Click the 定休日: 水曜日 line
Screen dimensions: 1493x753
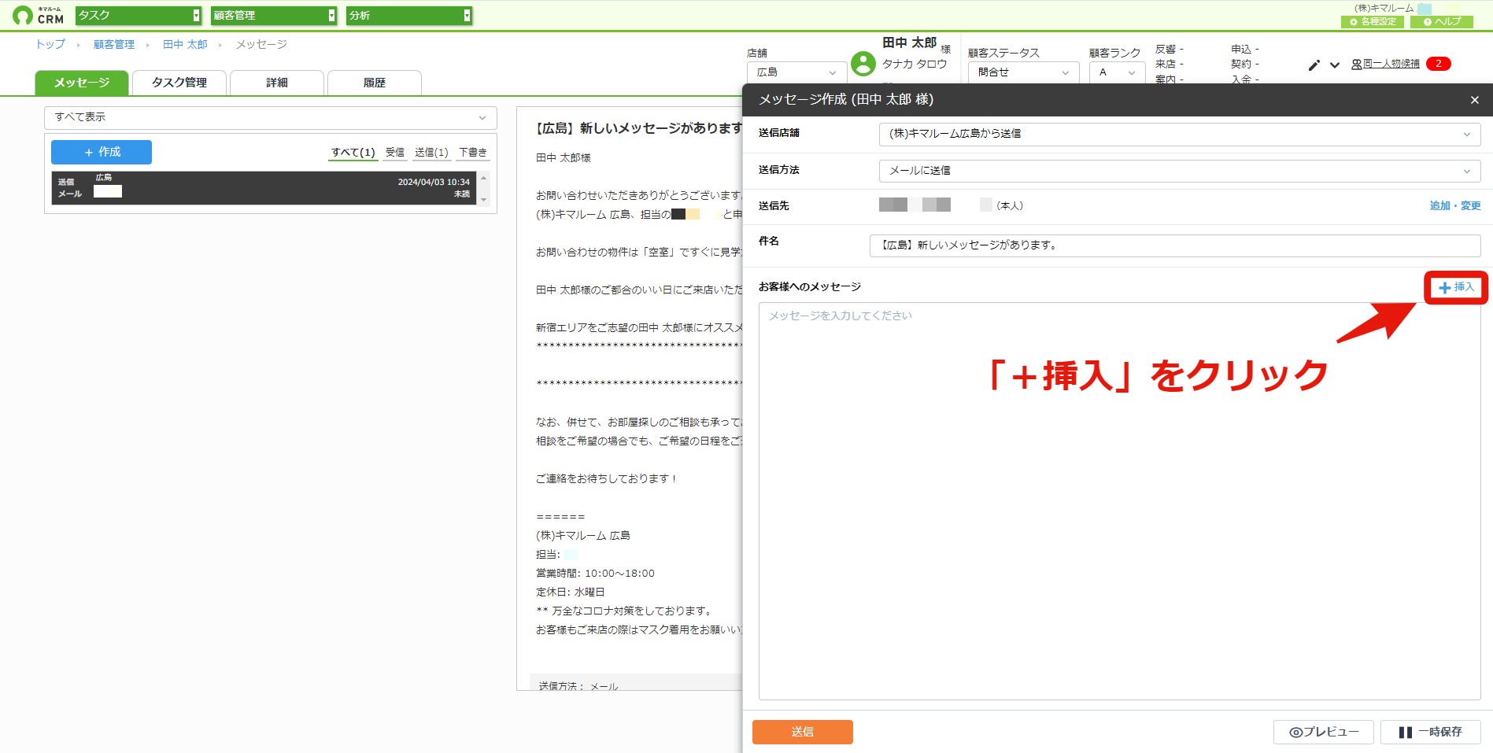(570, 592)
